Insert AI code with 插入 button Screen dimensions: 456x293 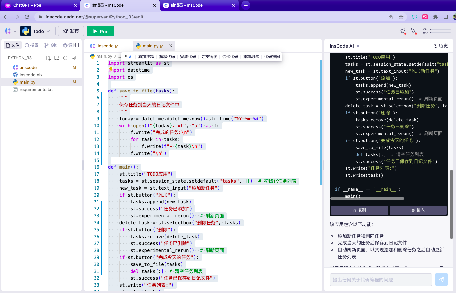coord(418,210)
